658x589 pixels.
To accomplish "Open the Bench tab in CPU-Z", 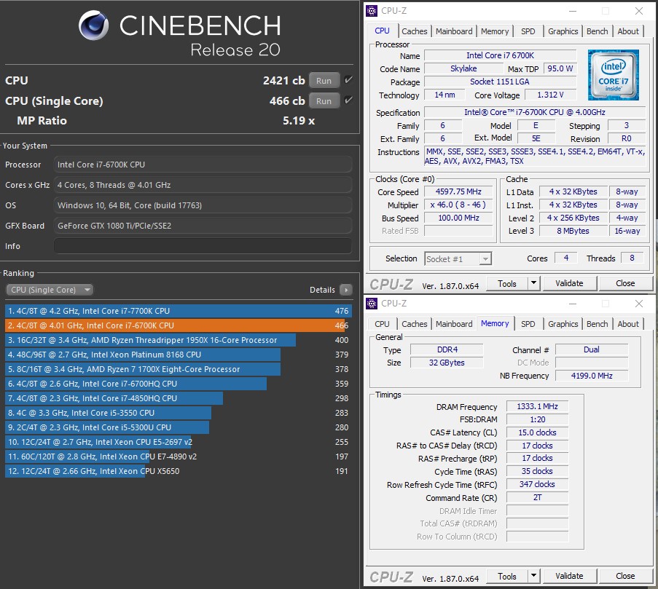I will coord(597,31).
